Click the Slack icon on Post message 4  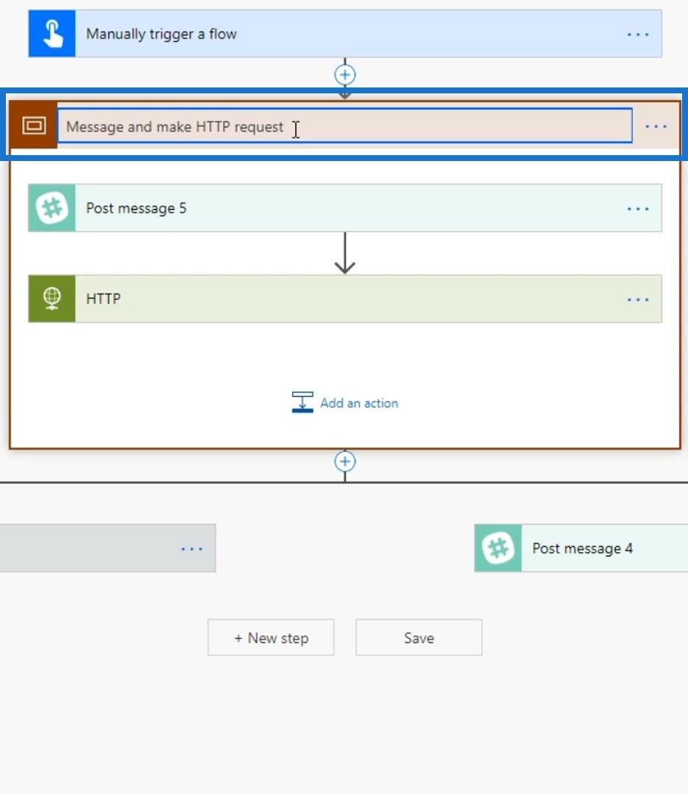pyautogui.click(x=498, y=548)
